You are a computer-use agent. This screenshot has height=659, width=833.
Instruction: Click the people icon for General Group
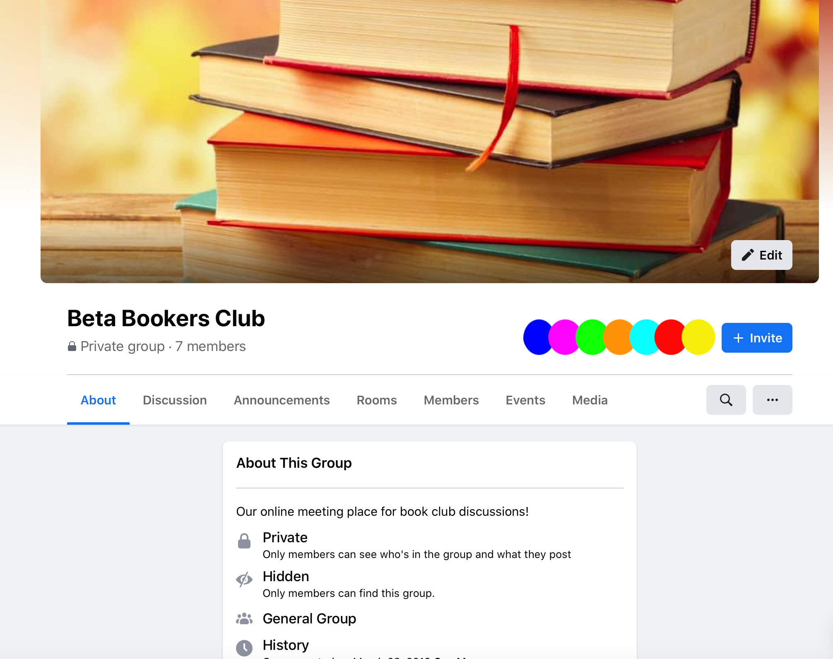click(244, 618)
